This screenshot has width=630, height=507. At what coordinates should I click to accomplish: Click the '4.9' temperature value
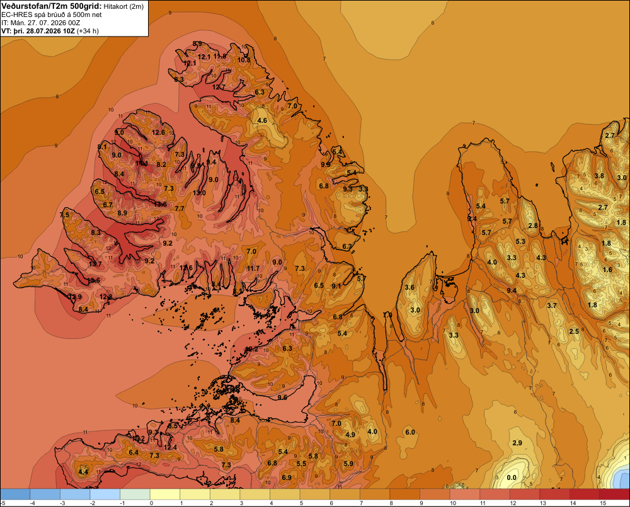[x=350, y=435]
